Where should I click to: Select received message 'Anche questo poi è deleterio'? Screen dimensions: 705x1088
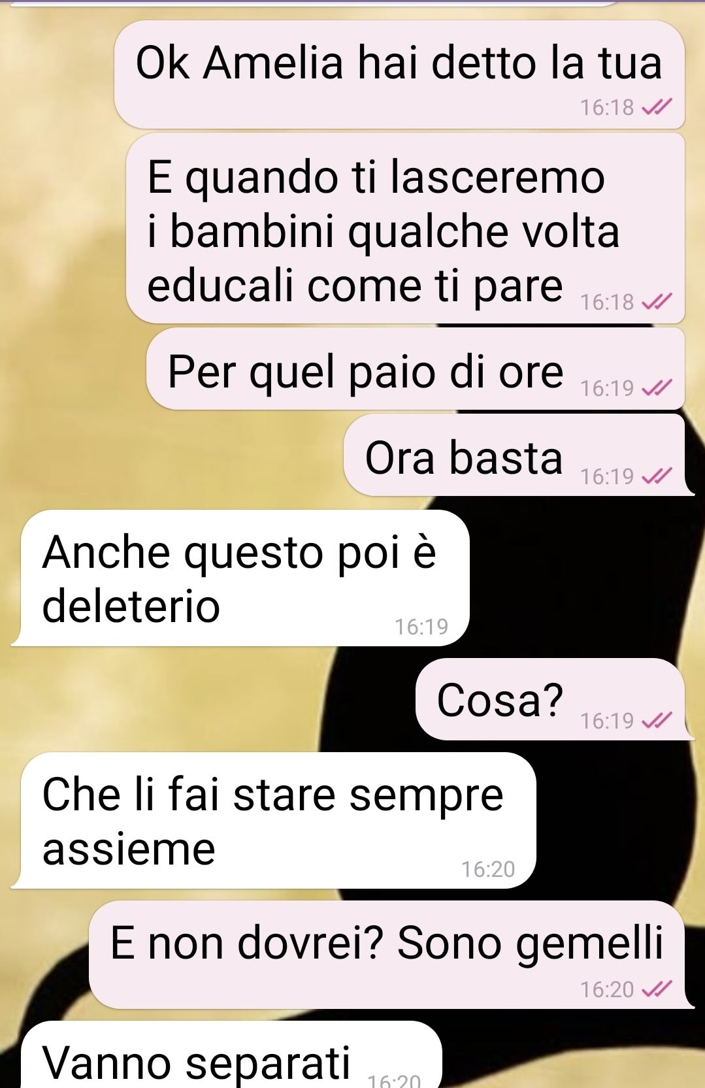tap(240, 578)
